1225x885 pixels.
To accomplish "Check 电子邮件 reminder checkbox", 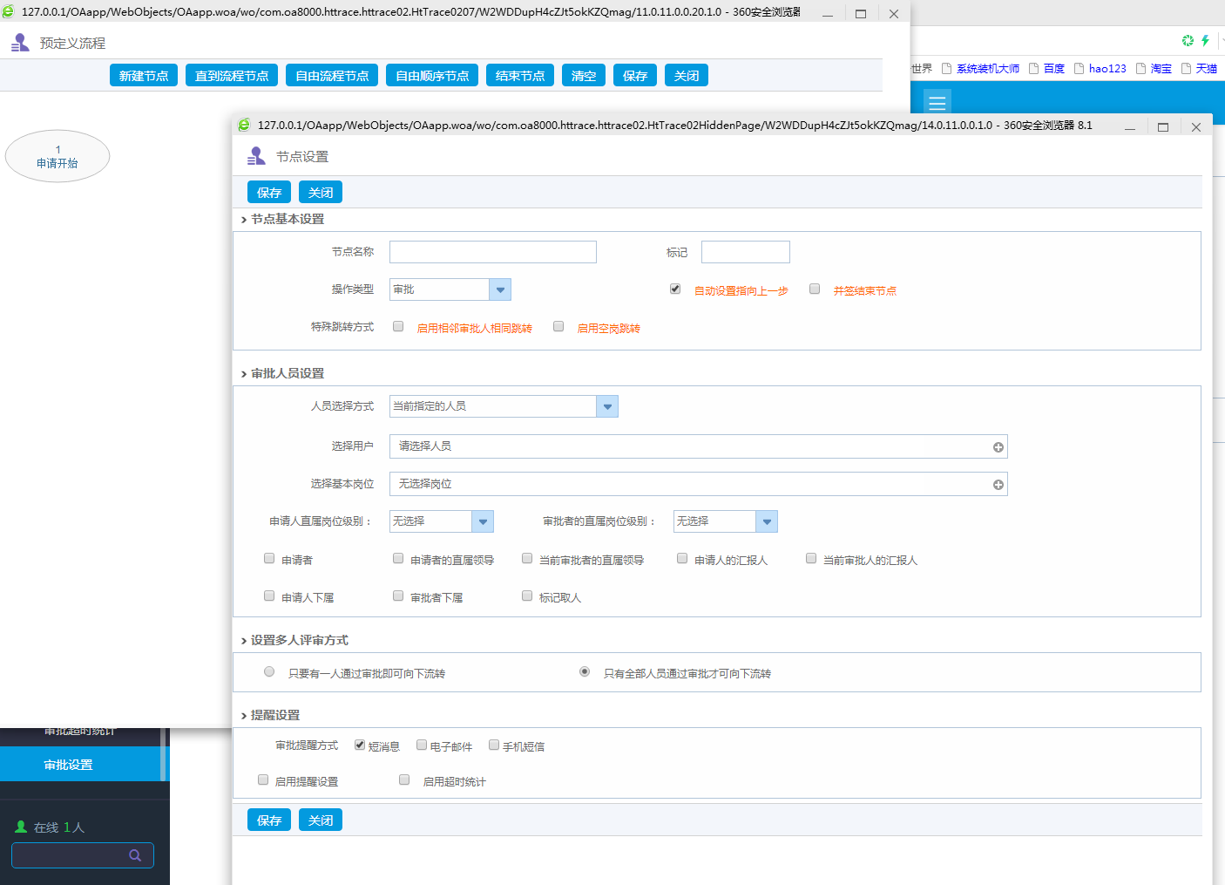I will coord(422,745).
